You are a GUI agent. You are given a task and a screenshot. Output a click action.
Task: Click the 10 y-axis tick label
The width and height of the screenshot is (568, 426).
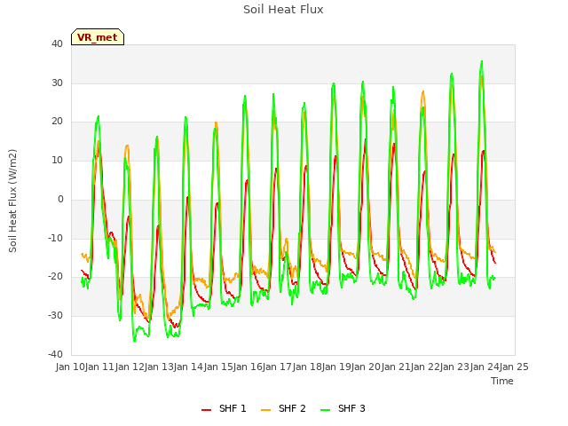click(57, 161)
